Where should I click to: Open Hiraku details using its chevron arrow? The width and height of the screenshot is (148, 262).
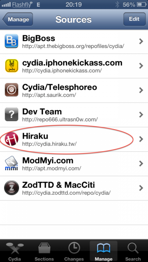(x=141, y=139)
